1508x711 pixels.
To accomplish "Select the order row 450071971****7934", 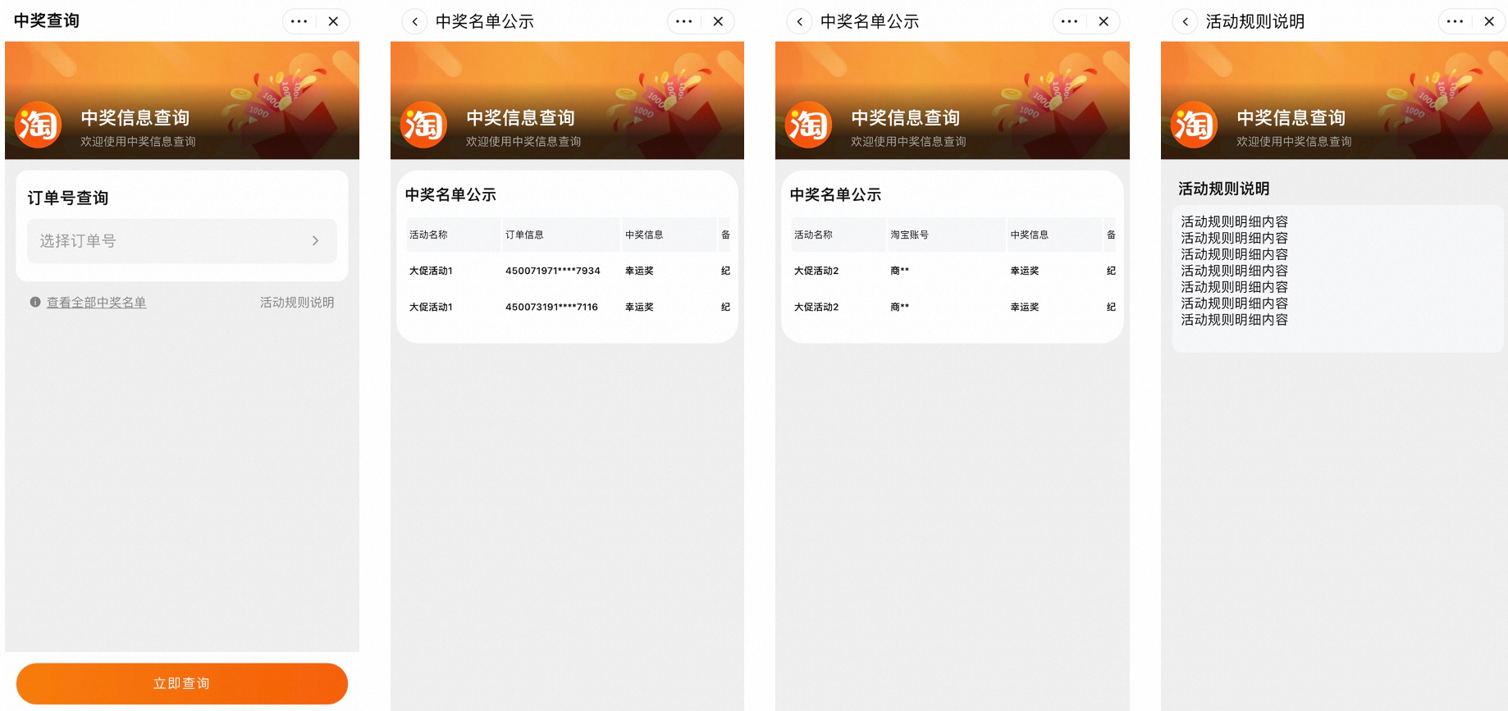I will point(552,271).
